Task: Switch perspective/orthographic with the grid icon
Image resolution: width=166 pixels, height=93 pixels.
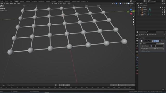Action: coord(133,25)
